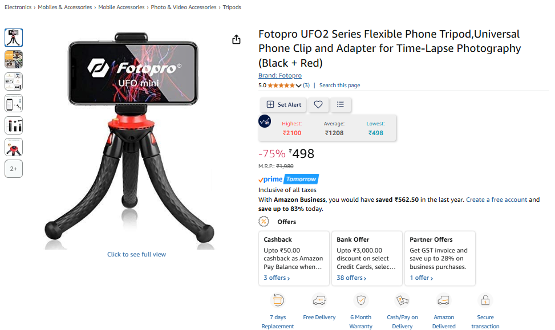Open the 7 days Replacement icon
This screenshot has height=330, width=555.
278,300
